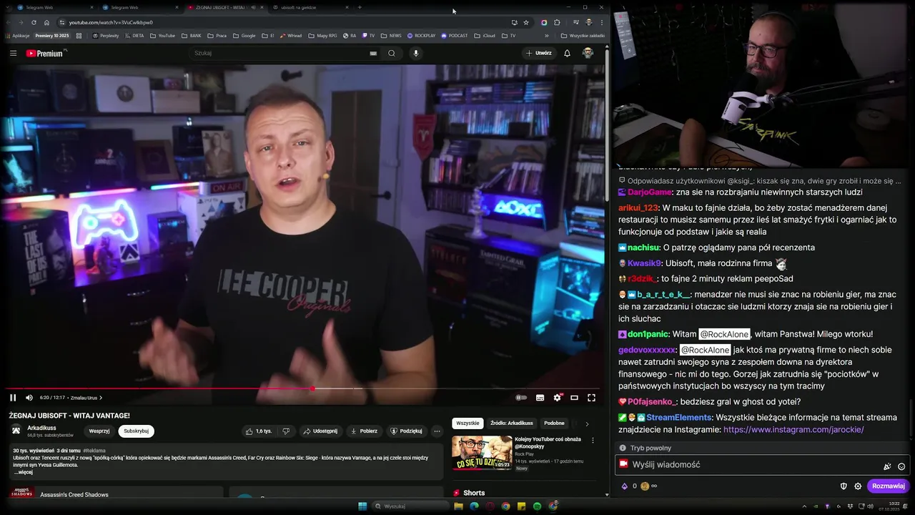Open chat settings gear
915x515 pixels.
858,486
